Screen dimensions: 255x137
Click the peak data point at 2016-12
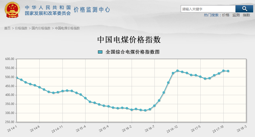[178, 71]
